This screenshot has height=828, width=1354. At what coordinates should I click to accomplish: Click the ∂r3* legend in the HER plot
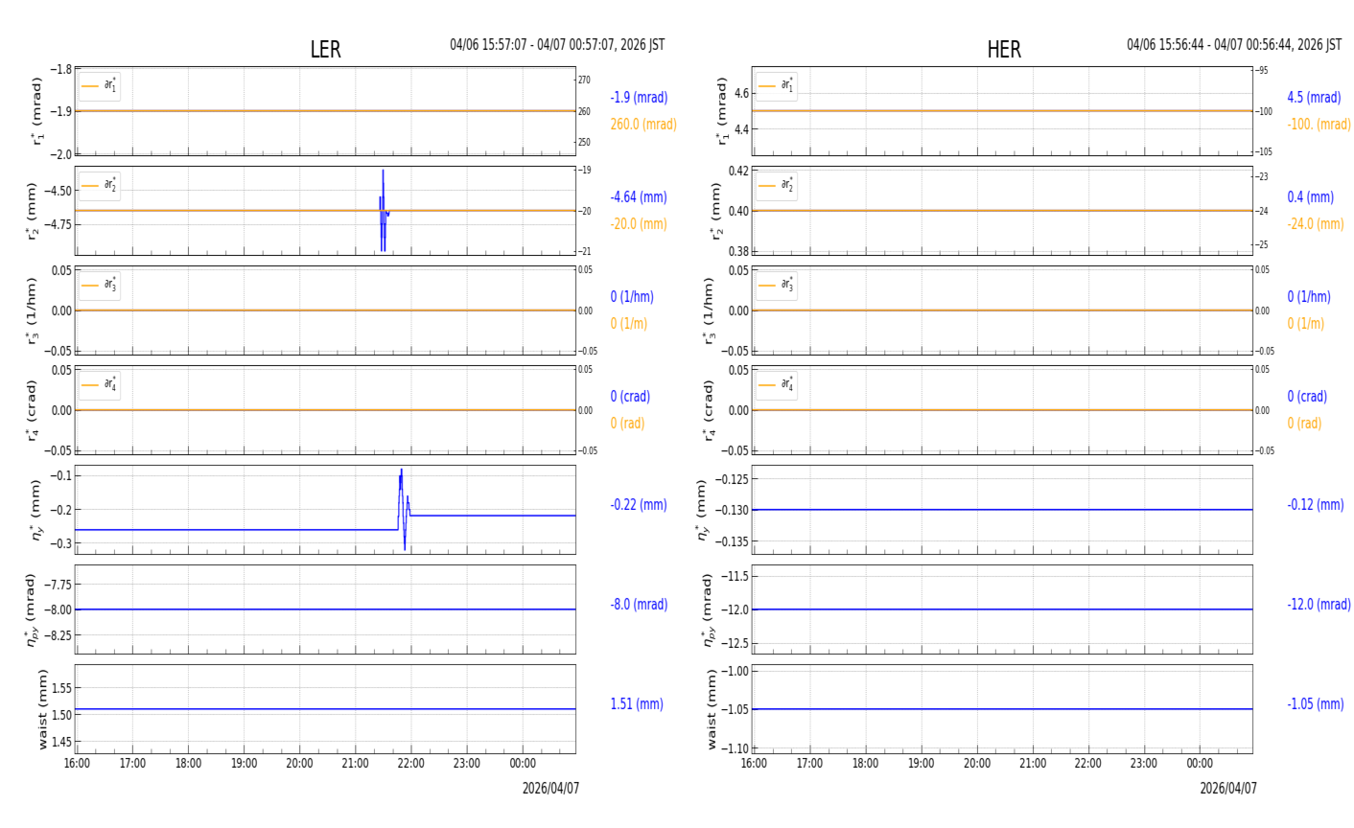pyautogui.click(x=777, y=286)
